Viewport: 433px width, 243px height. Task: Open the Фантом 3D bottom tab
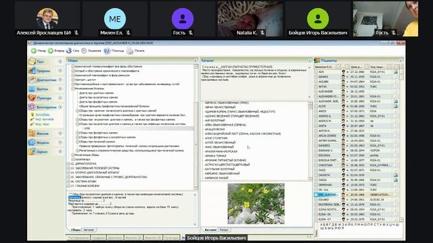pyautogui.click(x=154, y=238)
